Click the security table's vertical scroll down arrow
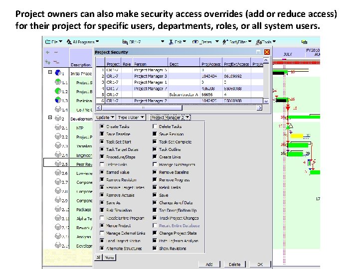 (266, 101)
